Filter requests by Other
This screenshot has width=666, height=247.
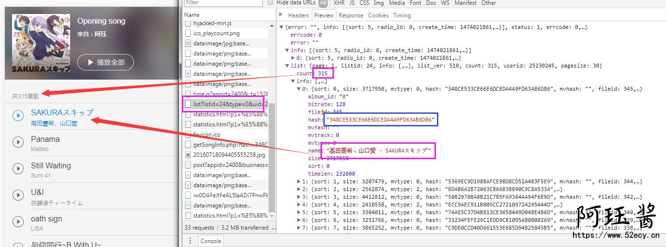[489, 3]
